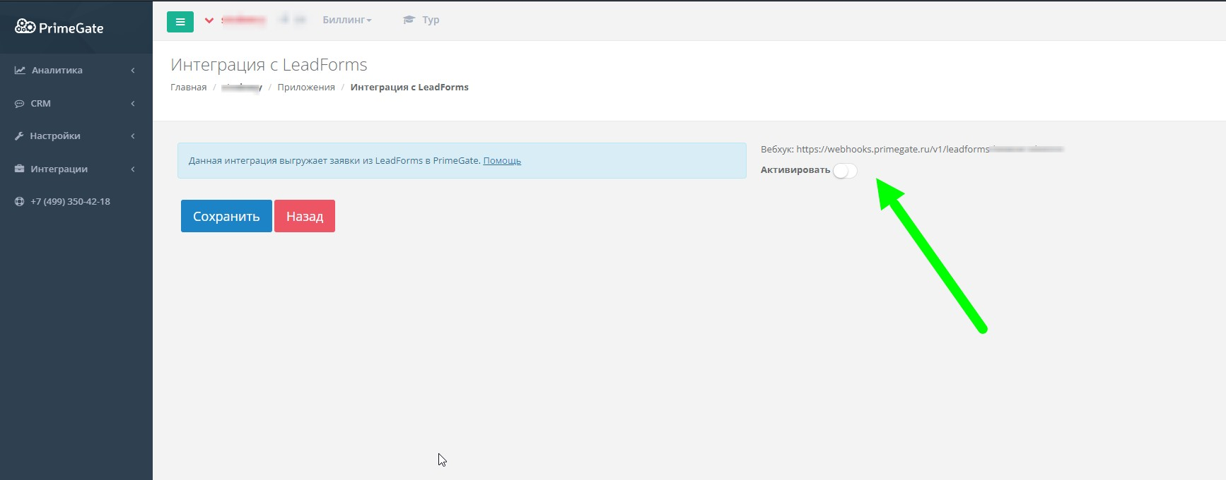Click the CRM chat bubble icon
The image size is (1226, 480).
19,103
